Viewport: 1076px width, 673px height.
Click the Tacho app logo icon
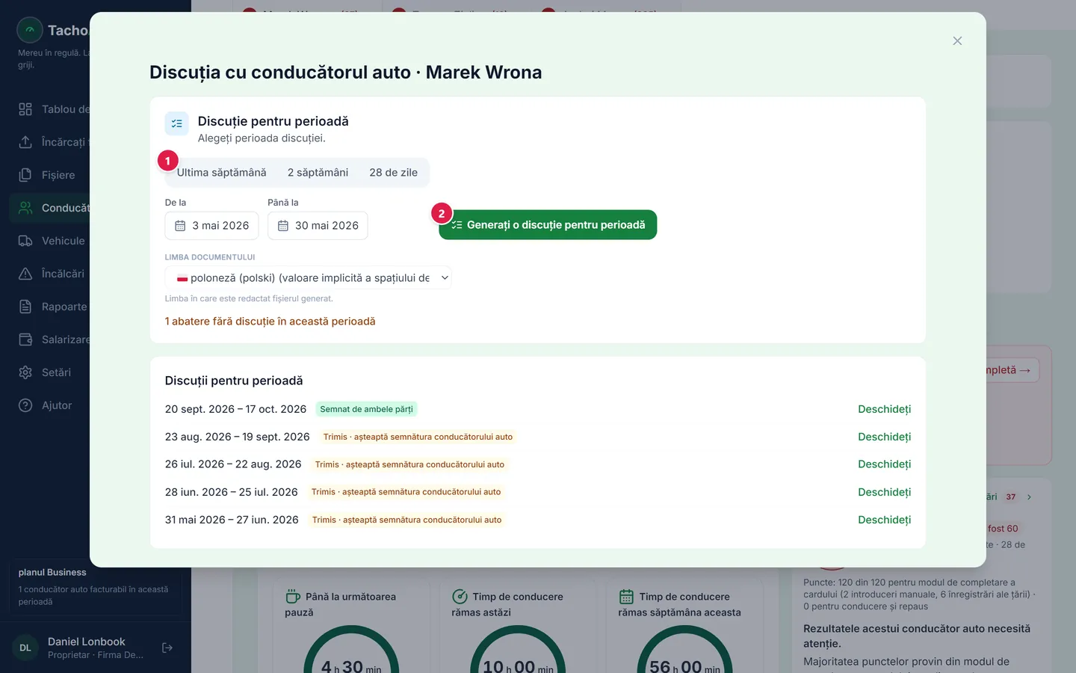click(x=30, y=30)
